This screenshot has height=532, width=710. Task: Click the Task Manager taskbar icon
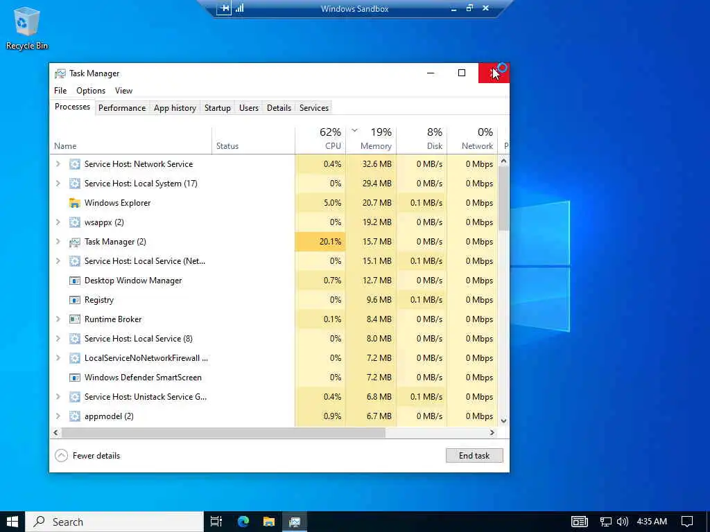coord(295,522)
